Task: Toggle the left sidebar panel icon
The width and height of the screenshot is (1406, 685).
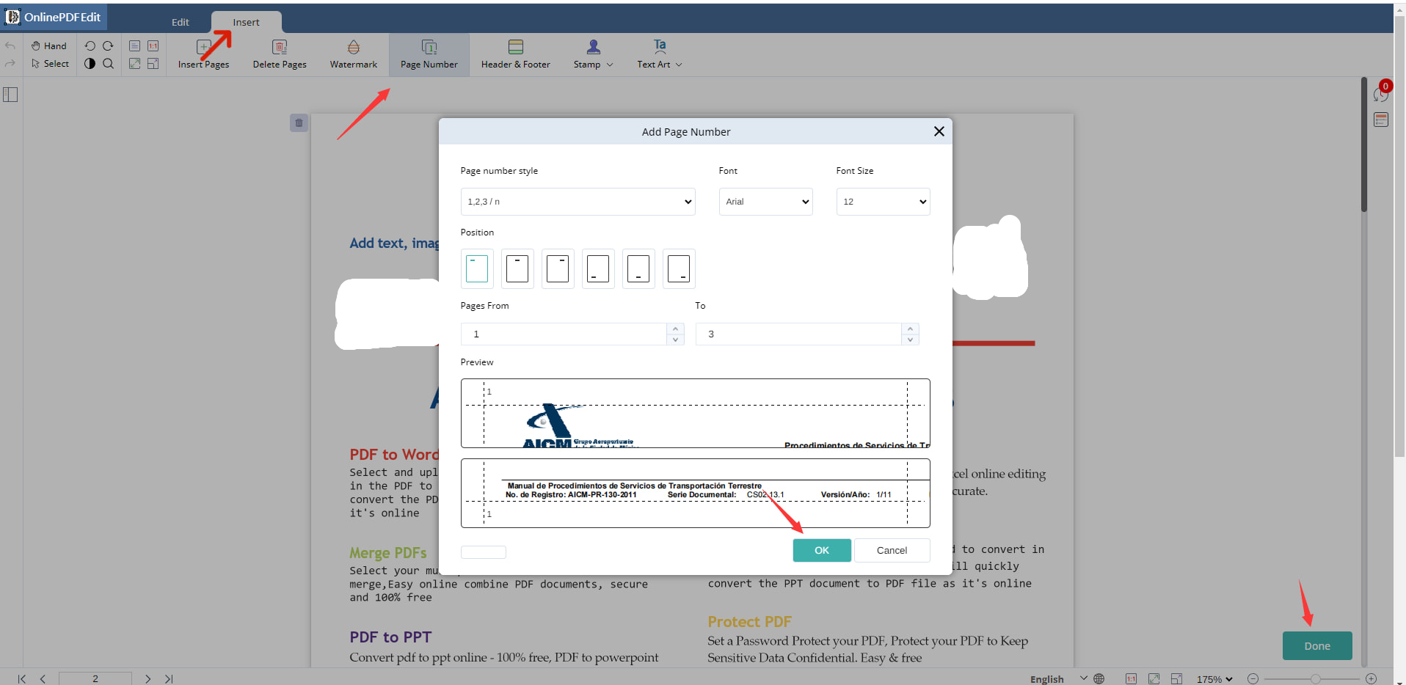Action: point(10,95)
